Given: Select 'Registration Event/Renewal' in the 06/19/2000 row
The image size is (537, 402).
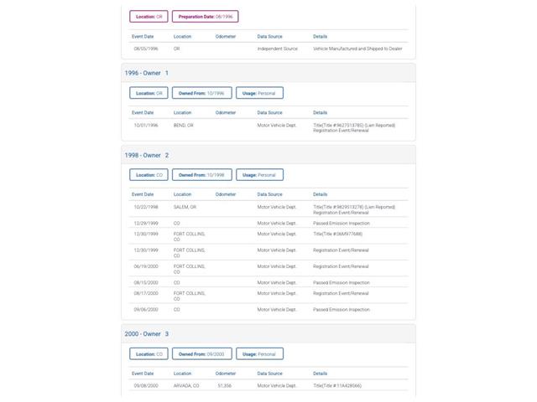Looking at the screenshot, I should tap(341, 266).
